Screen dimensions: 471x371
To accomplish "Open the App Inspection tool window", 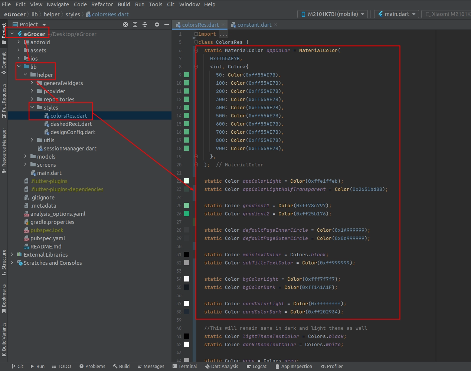I will click(x=294, y=366).
